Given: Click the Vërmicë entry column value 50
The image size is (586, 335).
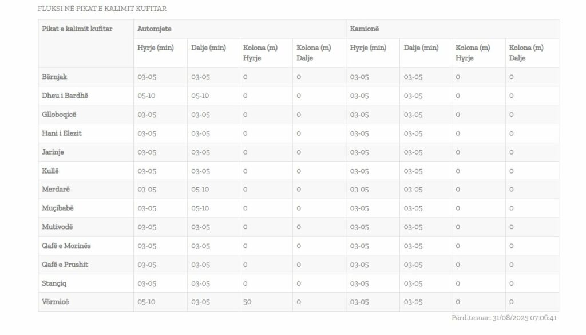Looking at the screenshot, I should 247,302.
